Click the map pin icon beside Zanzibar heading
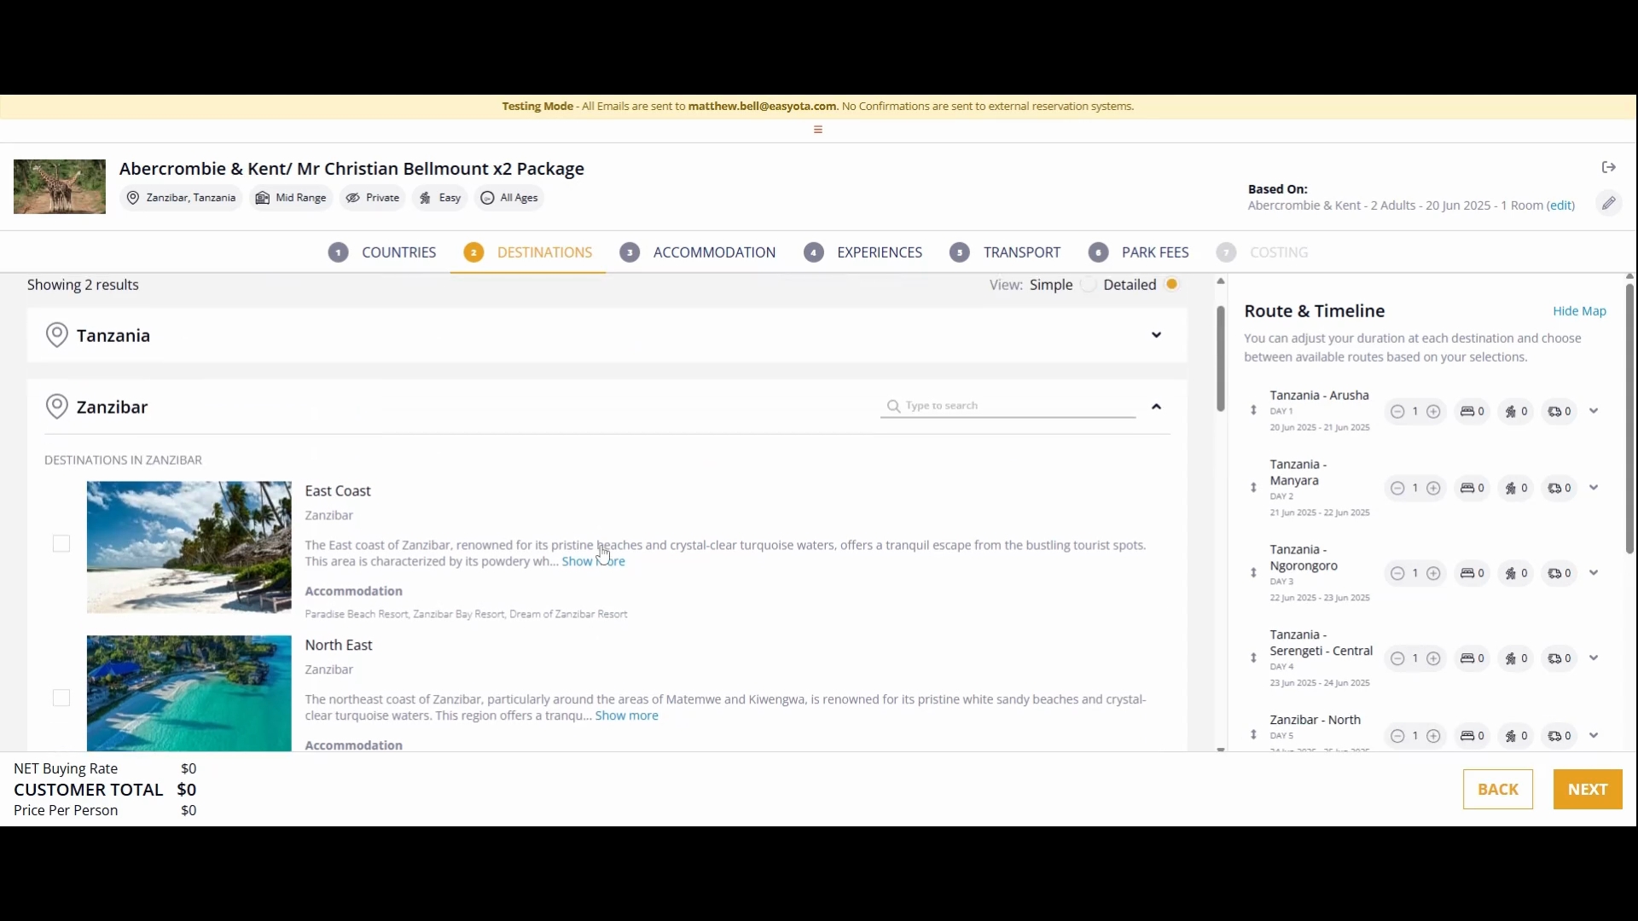Screen dimensions: 1638x921 [57, 407]
